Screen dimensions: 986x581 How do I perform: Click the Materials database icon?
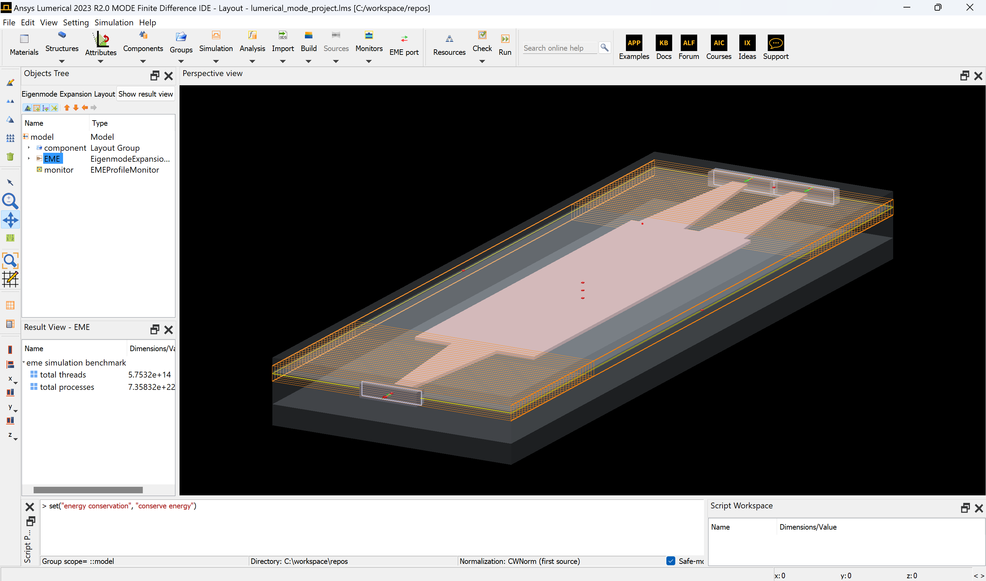pyautogui.click(x=24, y=39)
